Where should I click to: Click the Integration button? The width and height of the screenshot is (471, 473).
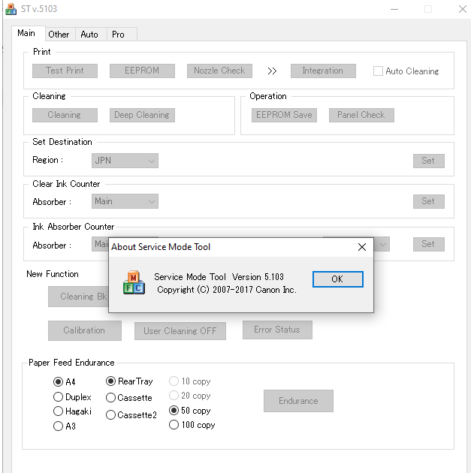(x=323, y=71)
